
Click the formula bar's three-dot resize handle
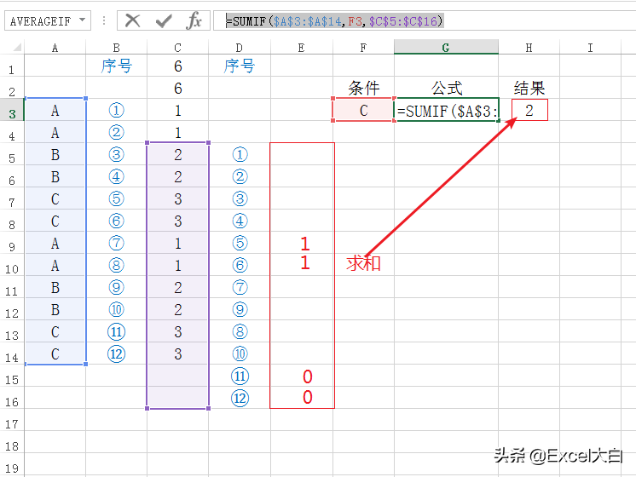(104, 20)
